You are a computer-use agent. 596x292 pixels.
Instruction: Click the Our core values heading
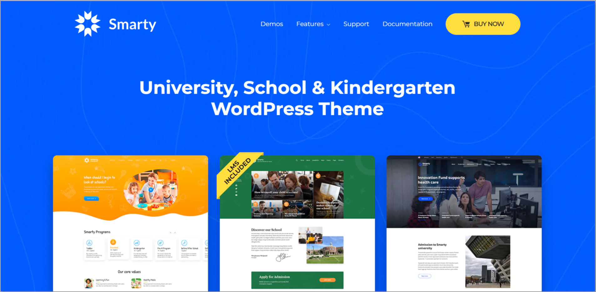pyautogui.click(x=129, y=272)
